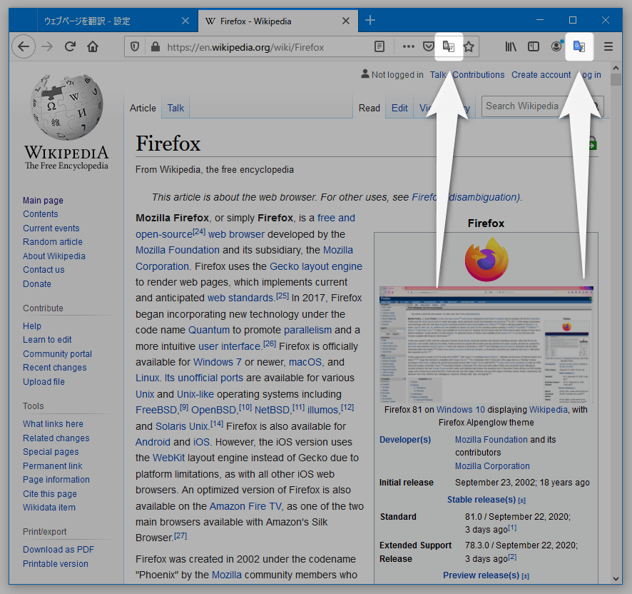This screenshot has width=632, height=594.
Task: Open the user Talk link at top
Action: (x=438, y=75)
